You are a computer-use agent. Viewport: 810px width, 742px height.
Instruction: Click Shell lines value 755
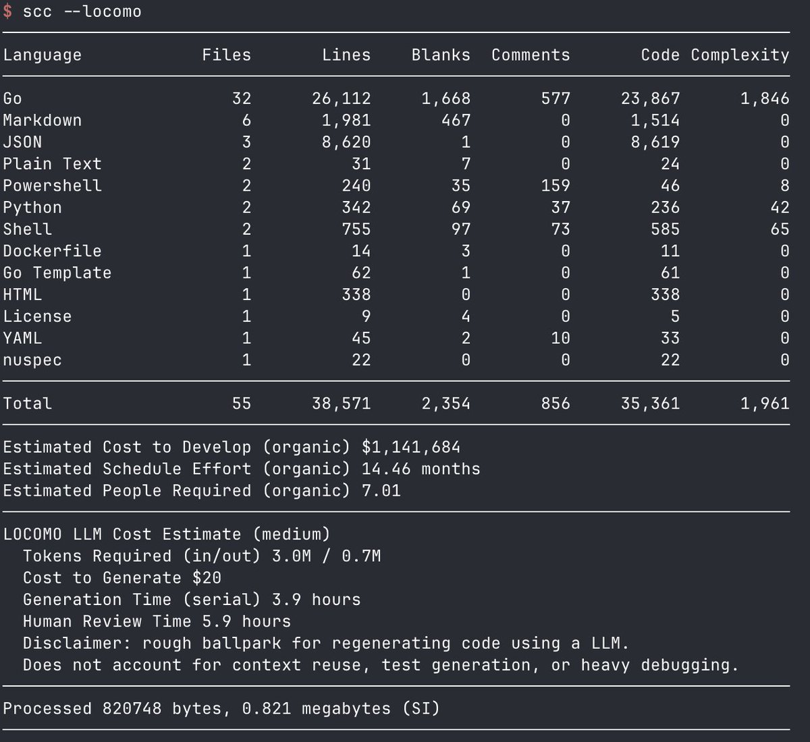(356, 229)
